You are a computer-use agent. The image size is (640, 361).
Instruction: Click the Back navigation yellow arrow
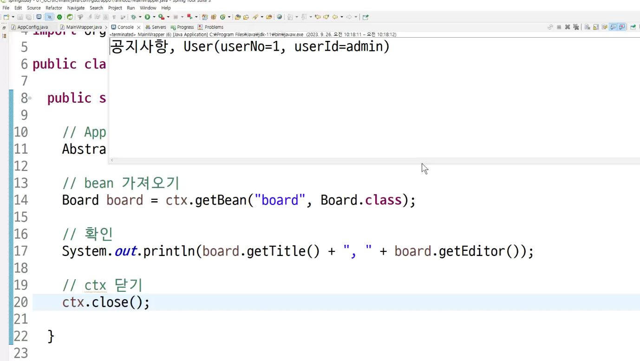(335, 17)
